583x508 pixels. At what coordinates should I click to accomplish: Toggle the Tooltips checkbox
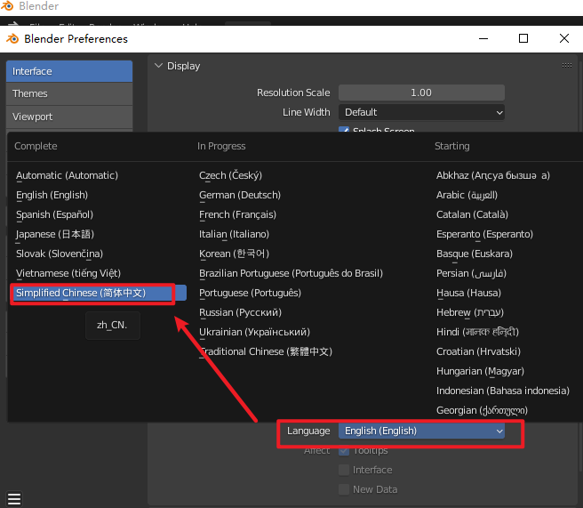coord(344,451)
